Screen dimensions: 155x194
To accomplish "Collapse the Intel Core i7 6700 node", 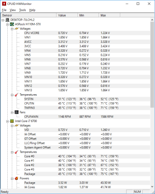I will click(x=8, y=121).
